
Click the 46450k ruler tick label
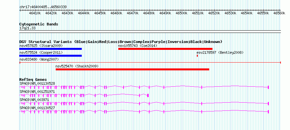point(100,13)
